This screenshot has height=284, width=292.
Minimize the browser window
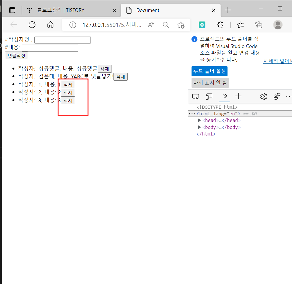point(261,8)
